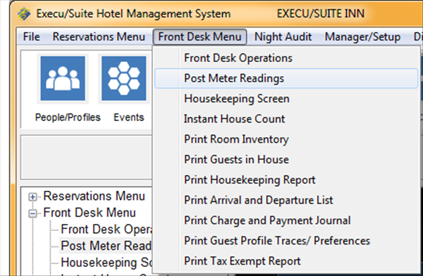Open Housekeeping Screen from dropdown menu
Image resolution: width=423 pixels, height=276 pixels.
(x=286, y=99)
